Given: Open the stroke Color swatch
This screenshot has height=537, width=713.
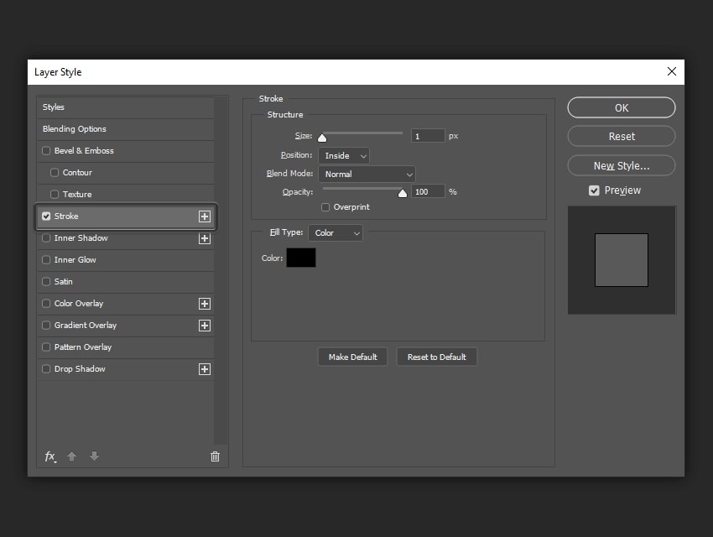Looking at the screenshot, I should coord(303,258).
